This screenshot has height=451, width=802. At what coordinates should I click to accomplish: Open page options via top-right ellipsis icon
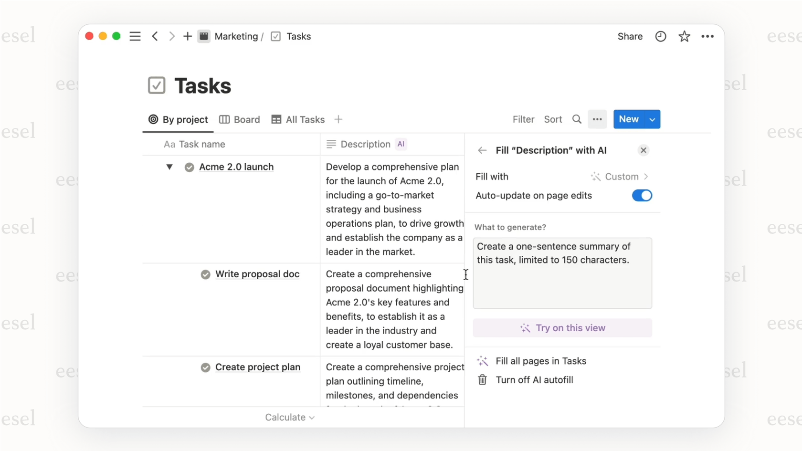pyautogui.click(x=707, y=36)
